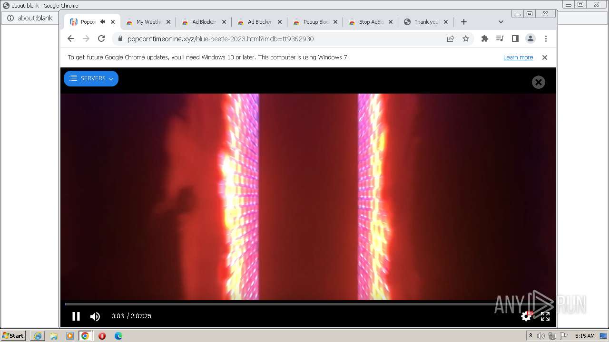Open the SERVERS dropdown

(91, 78)
